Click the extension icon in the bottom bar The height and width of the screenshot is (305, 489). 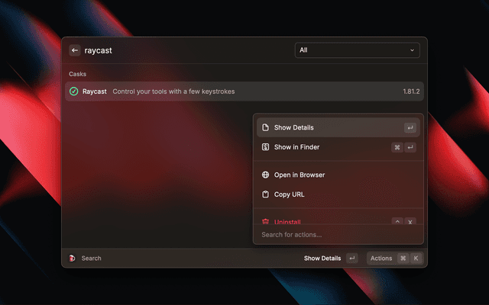73,258
